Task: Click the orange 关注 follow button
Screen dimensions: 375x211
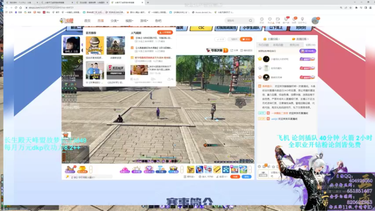Action: tap(246, 39)
